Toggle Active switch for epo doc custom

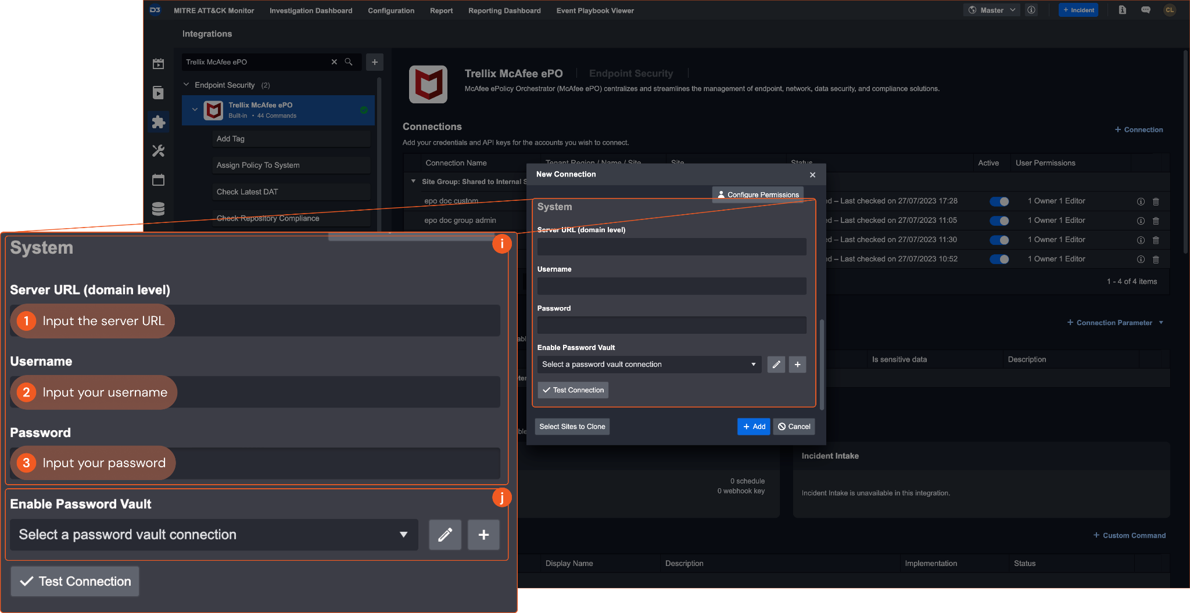click(999, 201)
